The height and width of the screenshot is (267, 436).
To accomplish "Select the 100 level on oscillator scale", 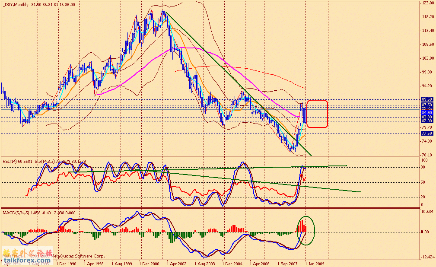I will click(x=424, y=160).
